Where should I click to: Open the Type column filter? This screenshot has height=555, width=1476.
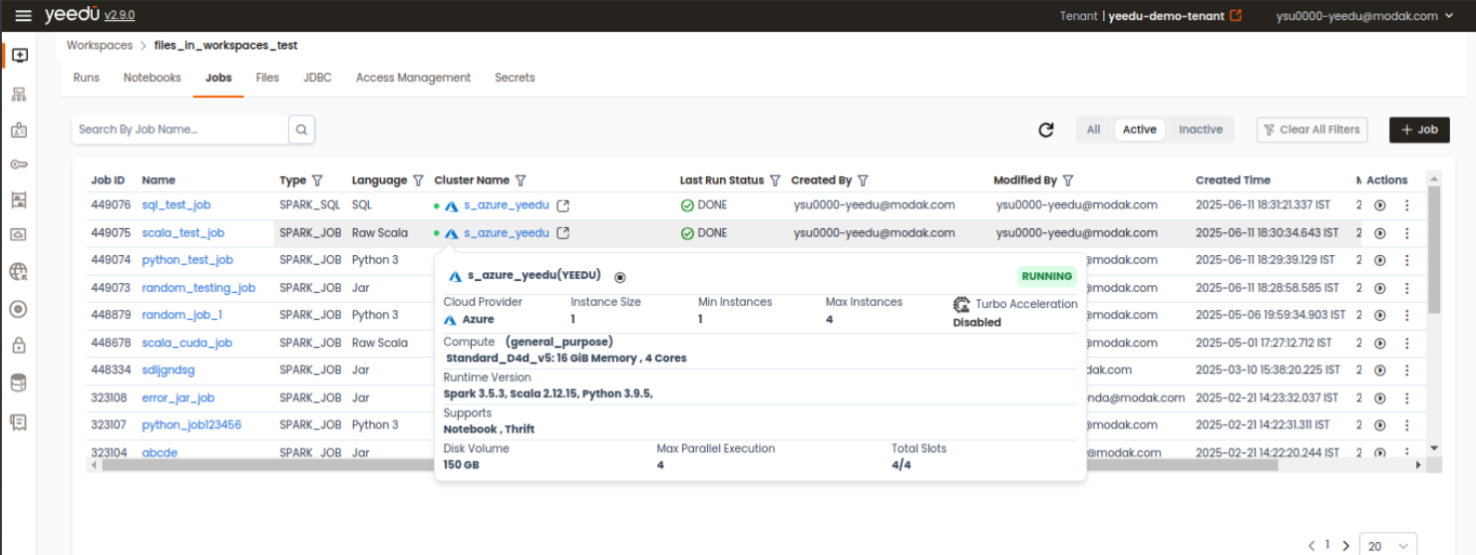pyautogui.click(x=317, y=180)
